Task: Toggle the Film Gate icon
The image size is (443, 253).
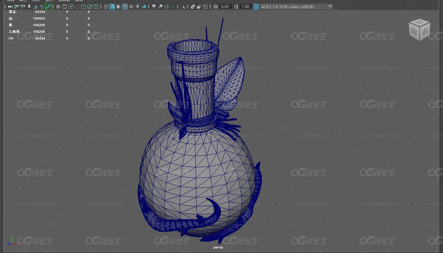Action: (x=64, y=7)
